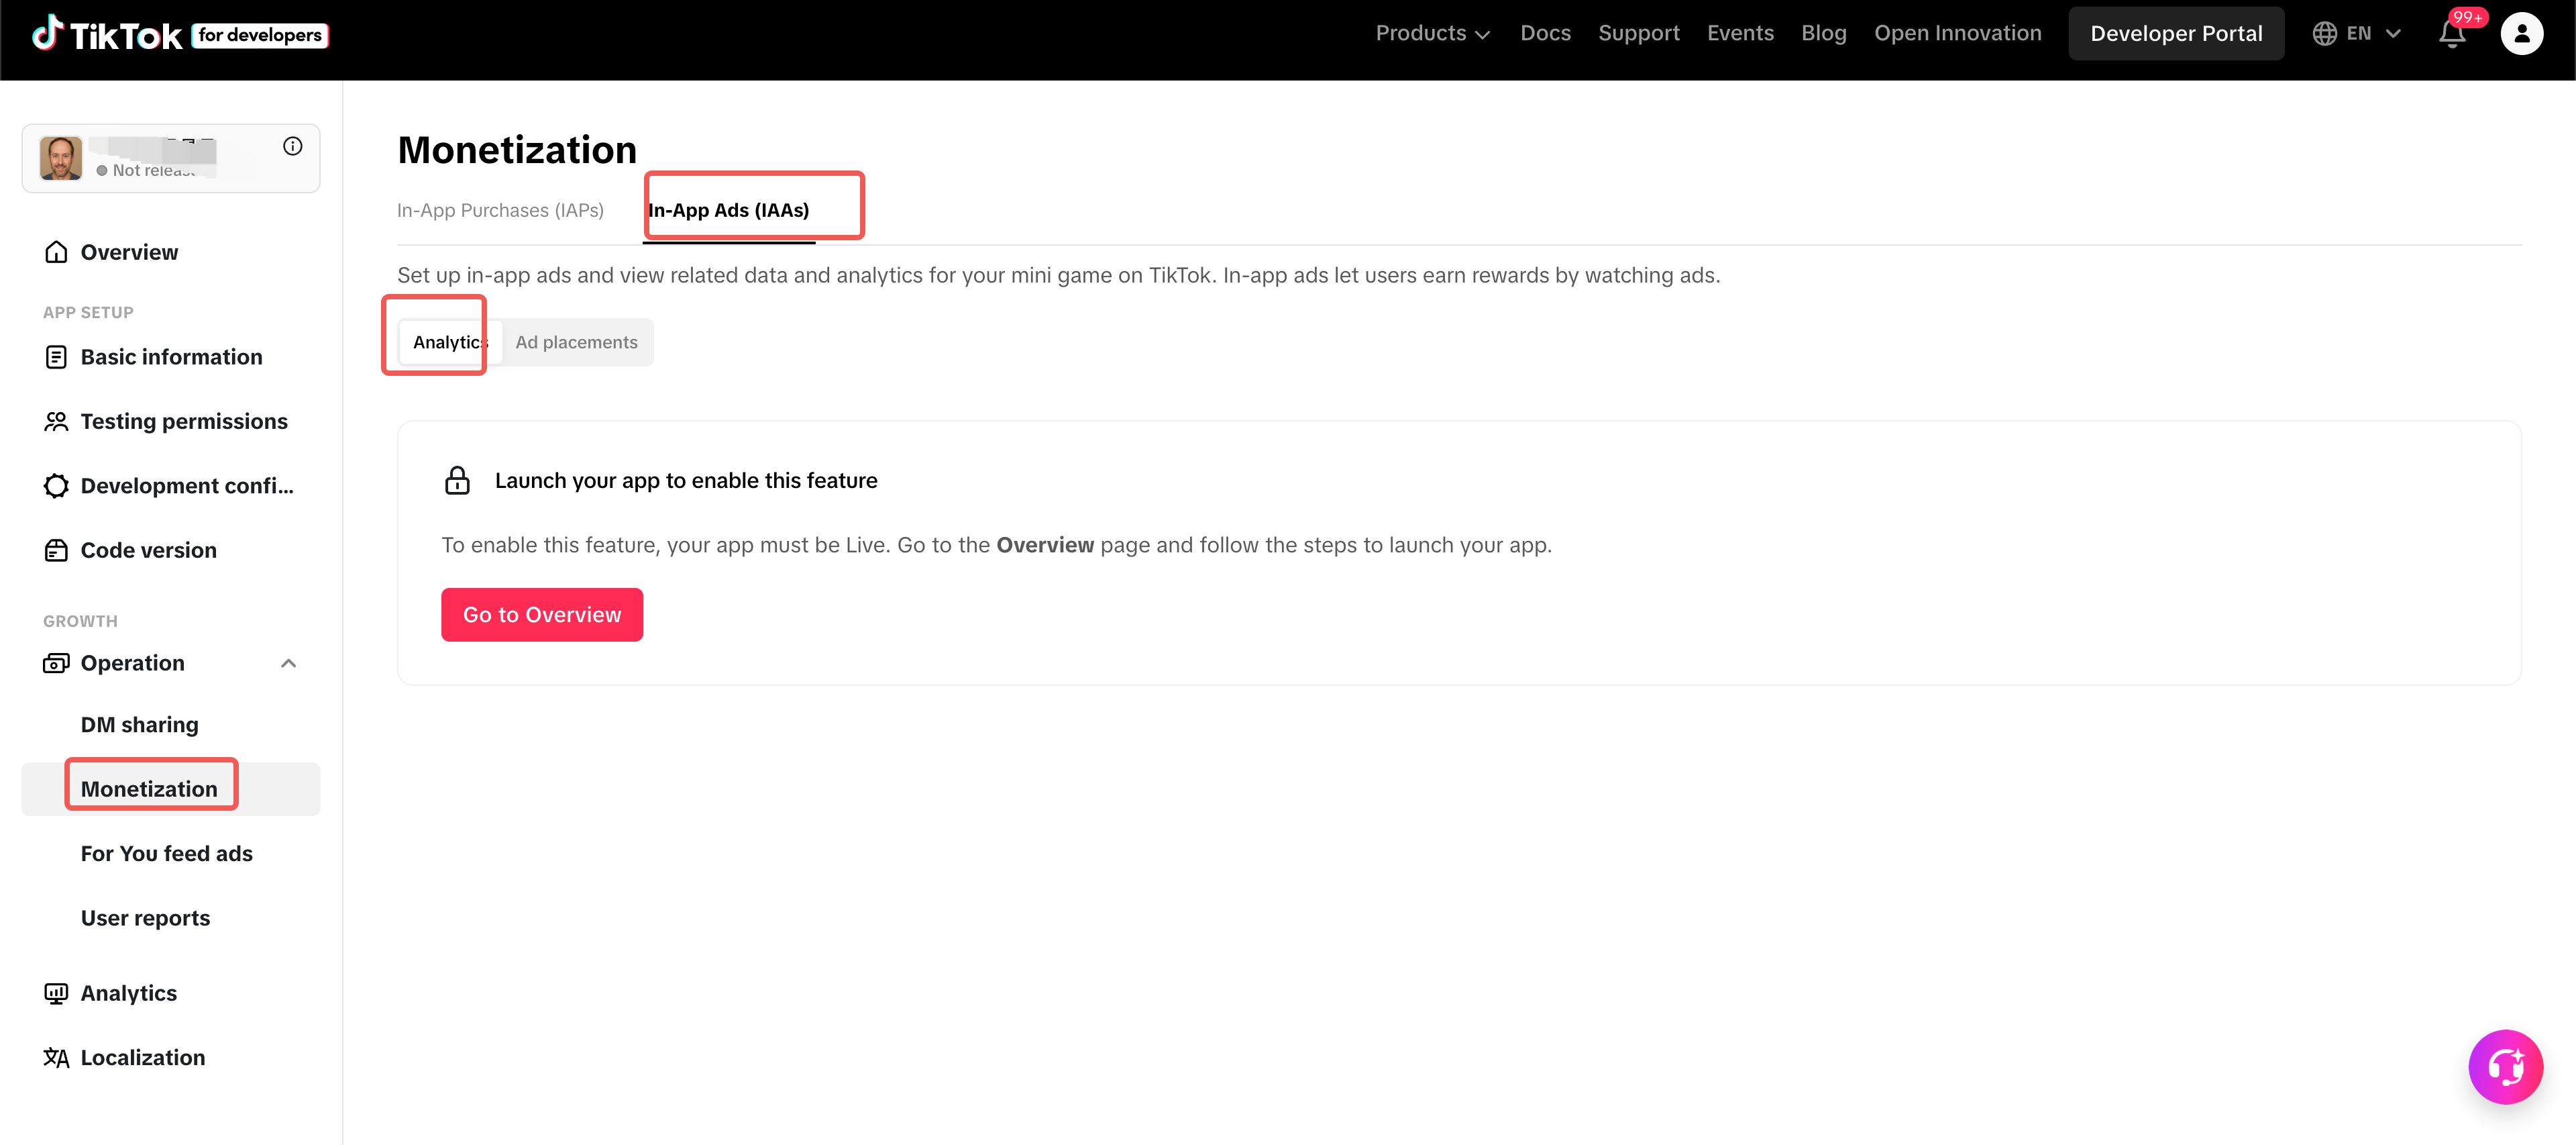
Task: Switch to the Ad placements toggle
Action: click(576, 342)
